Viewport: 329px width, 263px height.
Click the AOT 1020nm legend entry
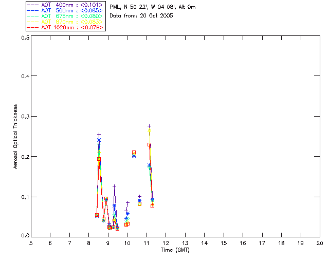pyautogui.click(x=65, y=27)
